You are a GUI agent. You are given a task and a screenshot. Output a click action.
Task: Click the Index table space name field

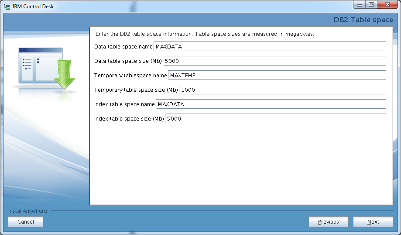(271, 104)
